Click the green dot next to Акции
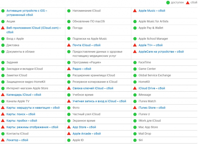The image size is (198, 144). click(3, 21)
